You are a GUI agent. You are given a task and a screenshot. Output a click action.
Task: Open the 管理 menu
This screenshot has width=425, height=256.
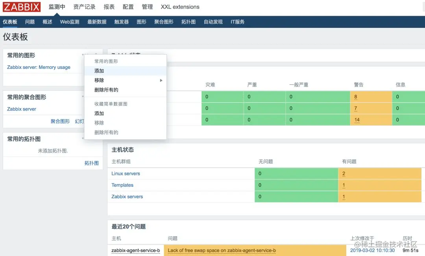(x=147, y=7)
